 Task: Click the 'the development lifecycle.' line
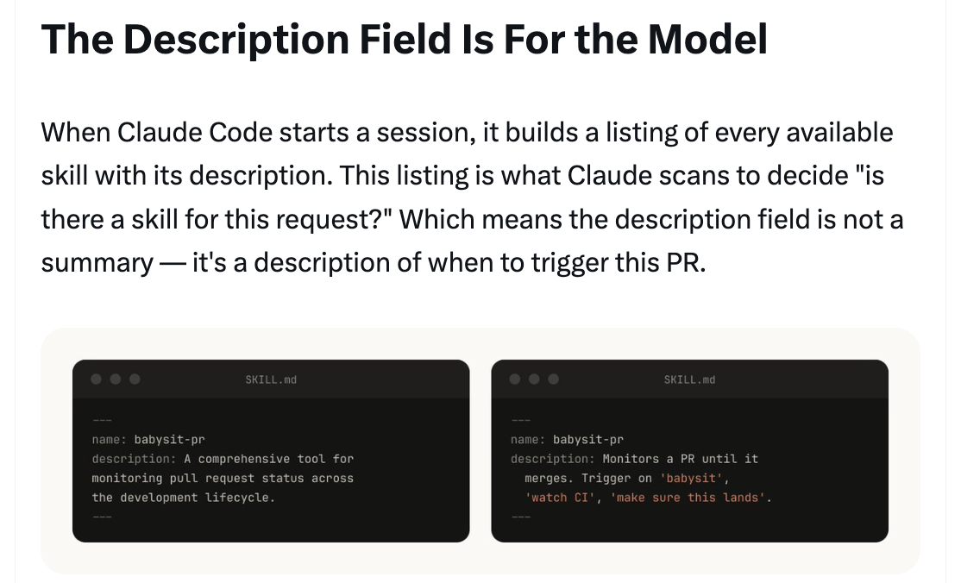point(183,498)
